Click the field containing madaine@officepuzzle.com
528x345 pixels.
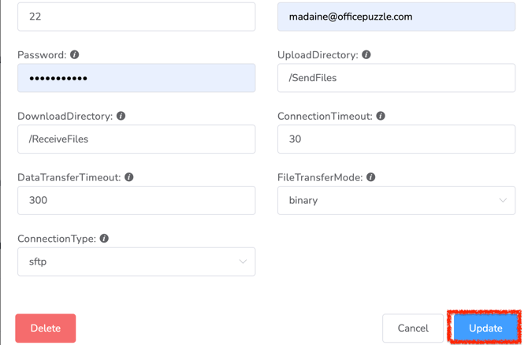click(x=396, y=17)
